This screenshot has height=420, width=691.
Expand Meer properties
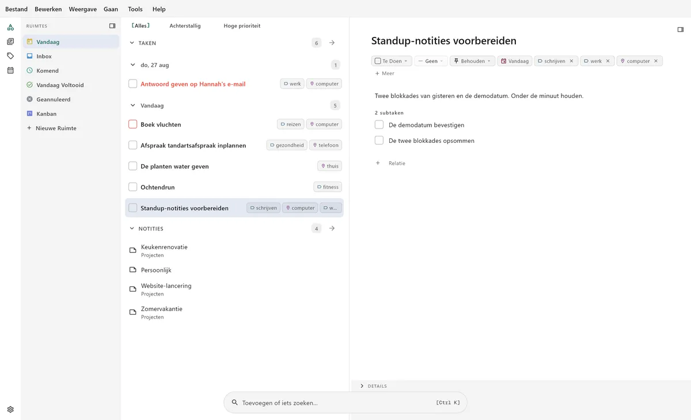click(x=385, y=73)
